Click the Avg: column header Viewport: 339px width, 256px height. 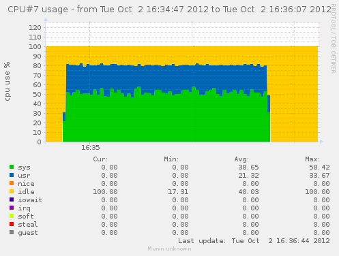[x=241, y=159]
